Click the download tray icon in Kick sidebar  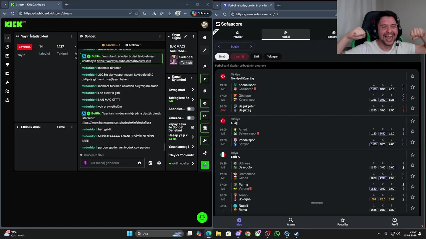[7, 100]
